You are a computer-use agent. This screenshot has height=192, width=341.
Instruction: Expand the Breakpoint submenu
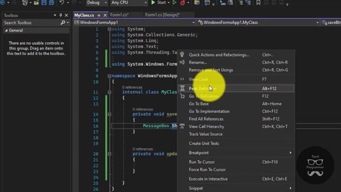coord(236,153)
